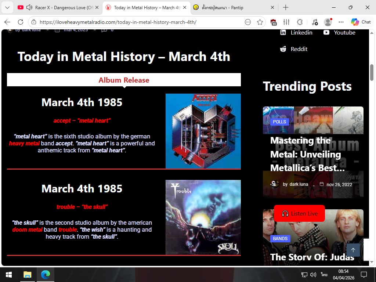Click the BANDS category badge
The width and height of the screenshot is (376, 282).
tap(280, 239)
